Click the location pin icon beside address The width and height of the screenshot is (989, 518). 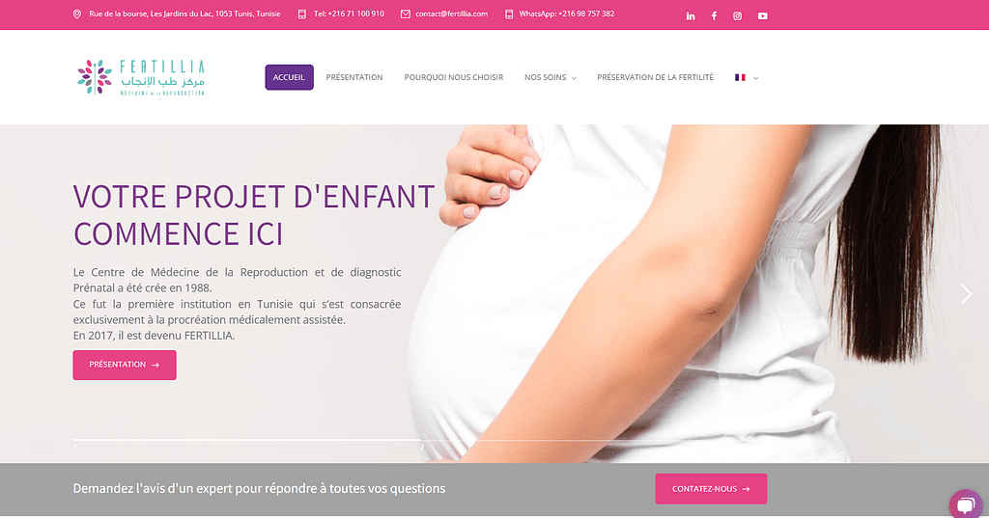[x=77, y=14]
